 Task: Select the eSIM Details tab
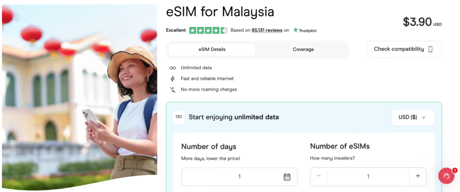(212, 49)
